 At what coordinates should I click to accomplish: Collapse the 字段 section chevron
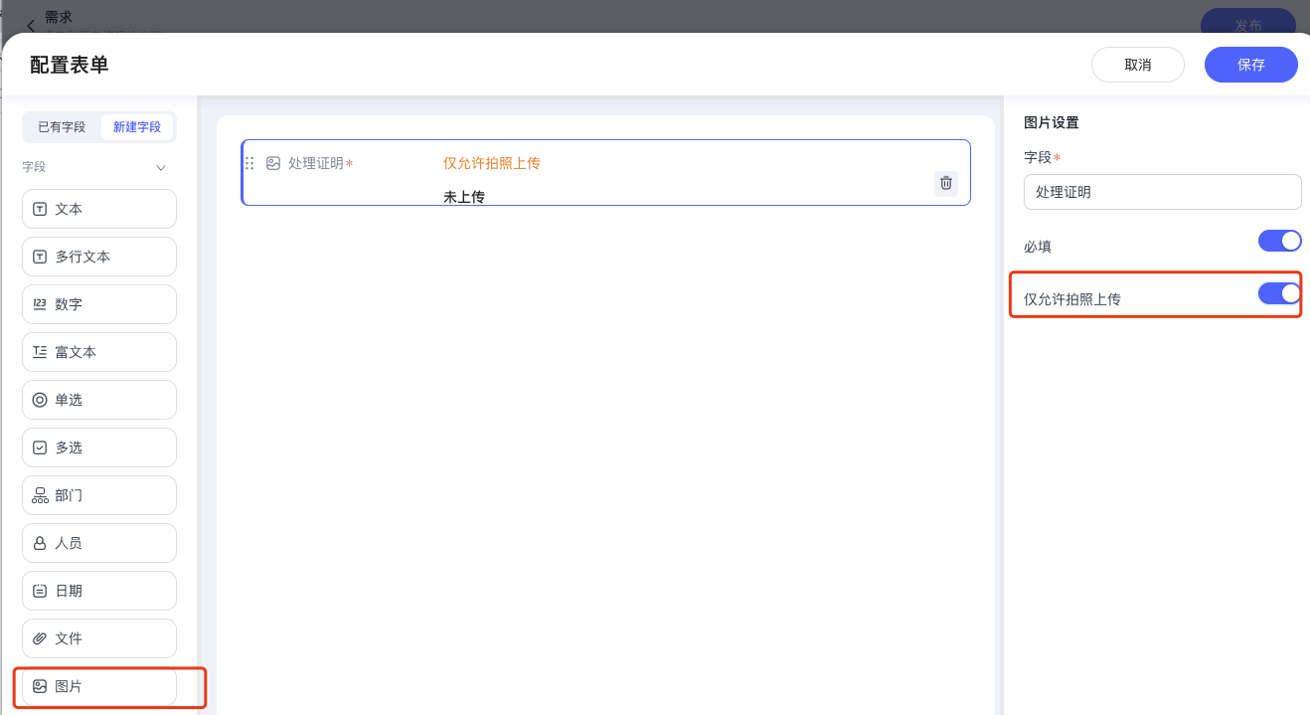tap(161, 168)
